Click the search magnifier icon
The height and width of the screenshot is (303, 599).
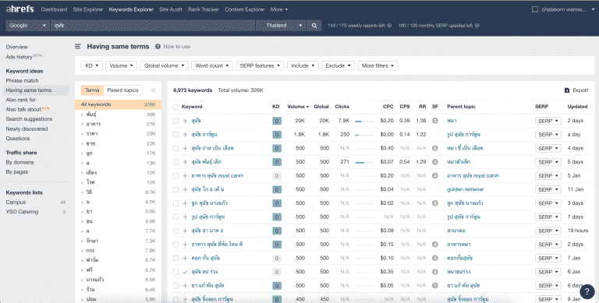click(x=314, y=26)
